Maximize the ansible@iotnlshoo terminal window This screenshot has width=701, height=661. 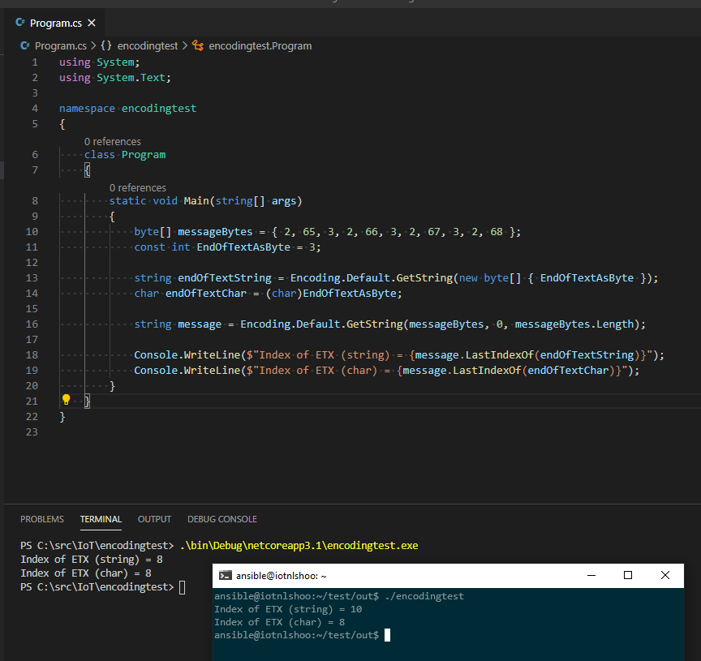pos(627,575)
